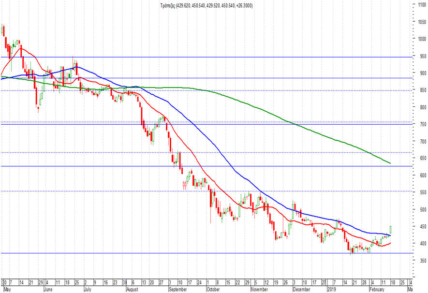Click the 550 price axis label
This screenshot has width=428, height=293.
[x=423, y=192]
